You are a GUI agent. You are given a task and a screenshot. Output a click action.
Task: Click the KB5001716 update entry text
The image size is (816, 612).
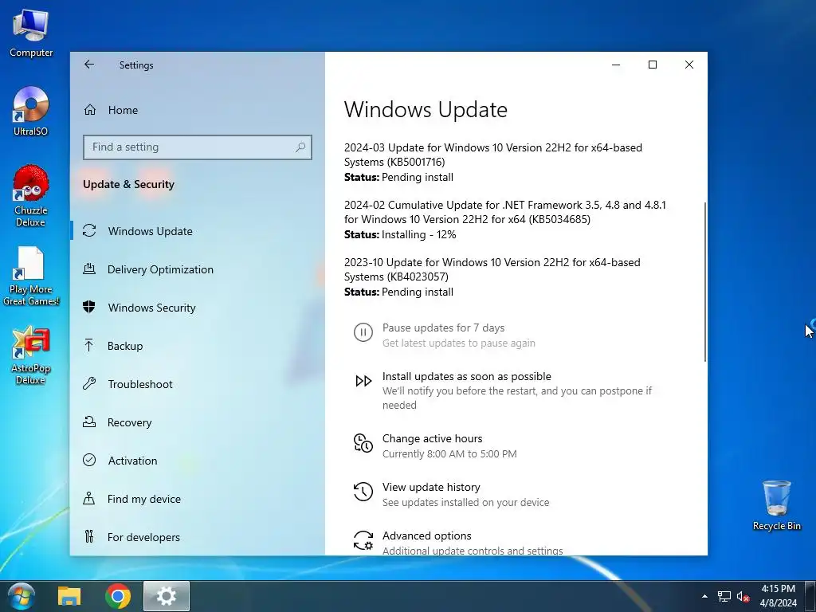492,155
